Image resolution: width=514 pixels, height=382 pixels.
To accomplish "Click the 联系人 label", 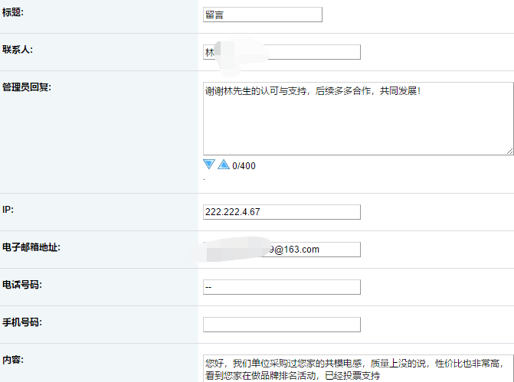I will click(18, 49).
